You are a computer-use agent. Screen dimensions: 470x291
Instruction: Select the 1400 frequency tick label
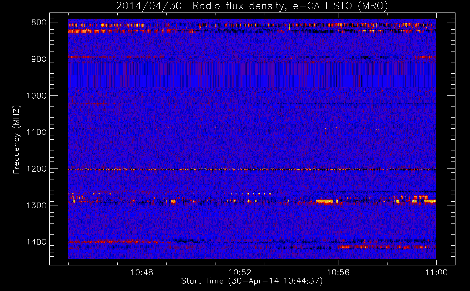click(36, 242)
